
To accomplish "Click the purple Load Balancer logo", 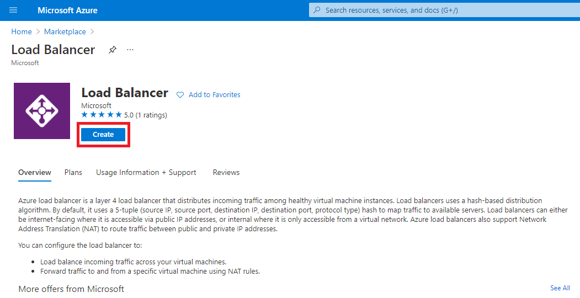I will (42, 111).
